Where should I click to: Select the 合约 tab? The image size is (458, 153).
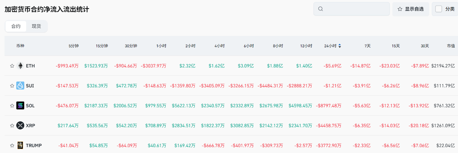pos(16,26)
